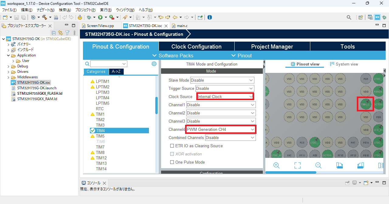Viewport: 389px width, 204px height.
Task: Click the green bug Debug icon
Action: point(89,17)
